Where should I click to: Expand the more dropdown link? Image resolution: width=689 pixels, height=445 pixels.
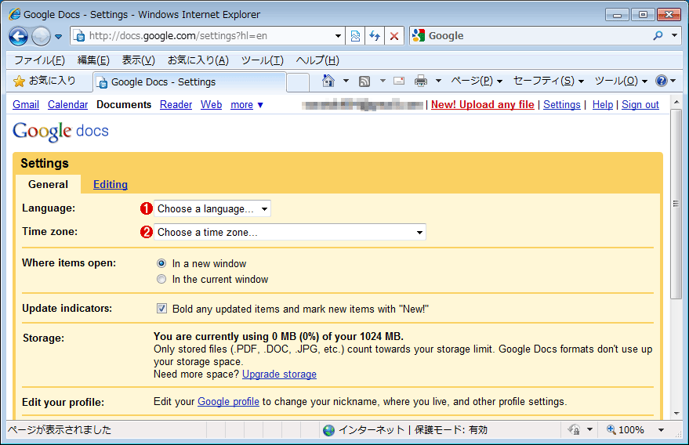click(x=247, y=104)
